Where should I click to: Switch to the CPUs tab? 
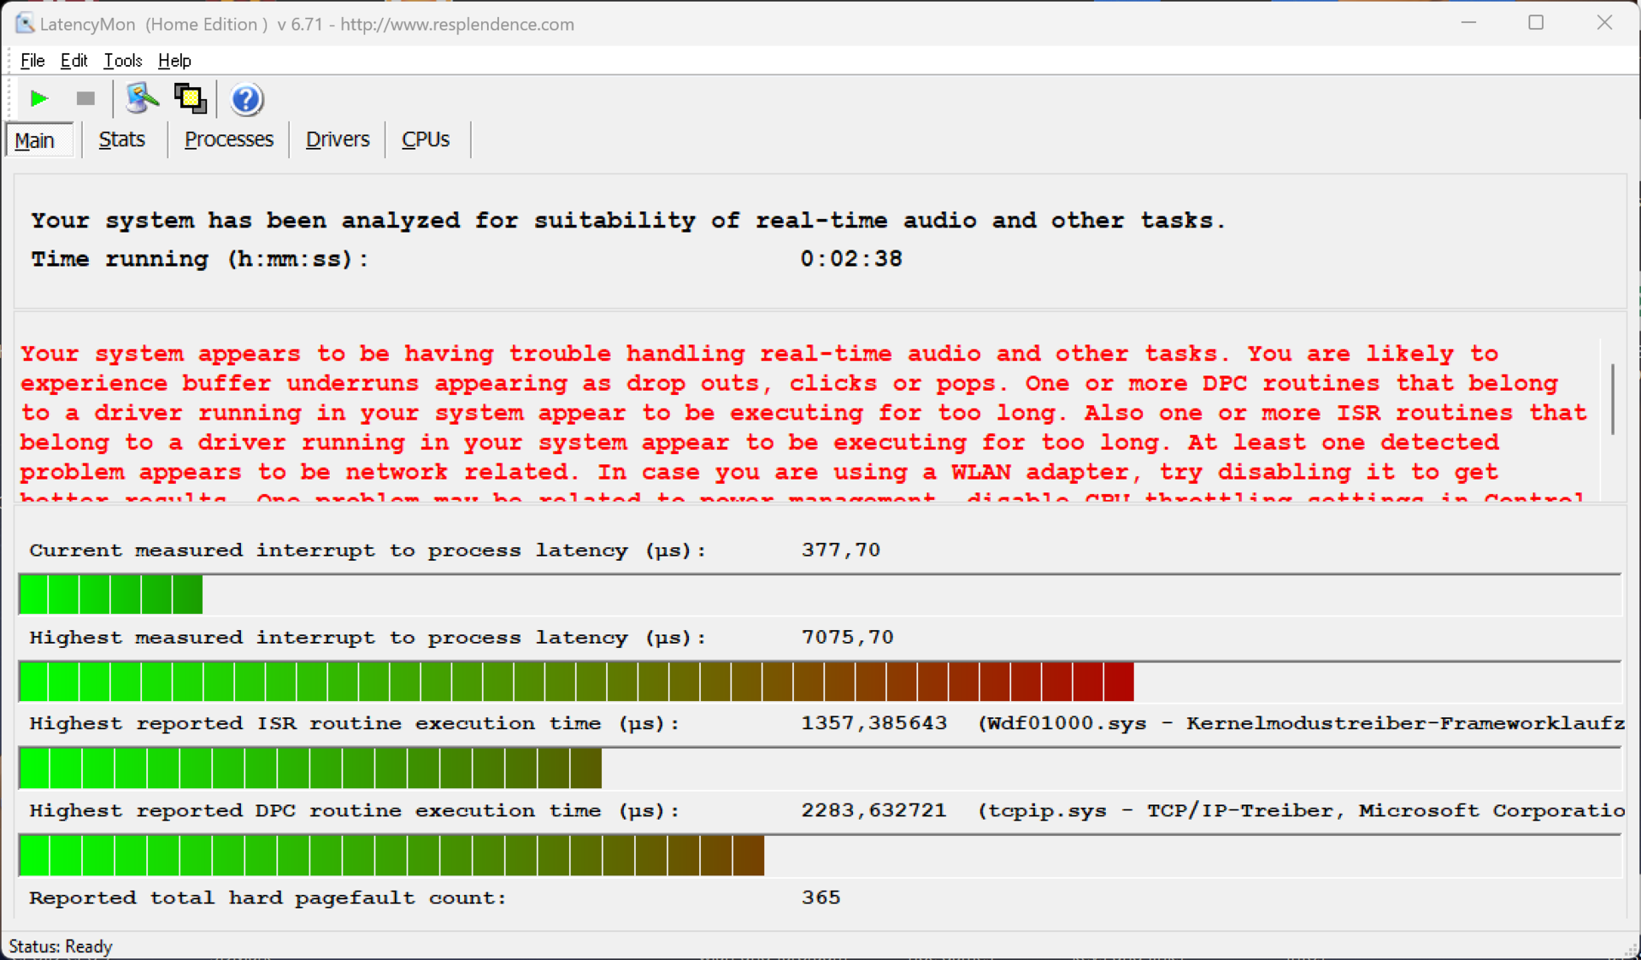[x=425, y=139]
